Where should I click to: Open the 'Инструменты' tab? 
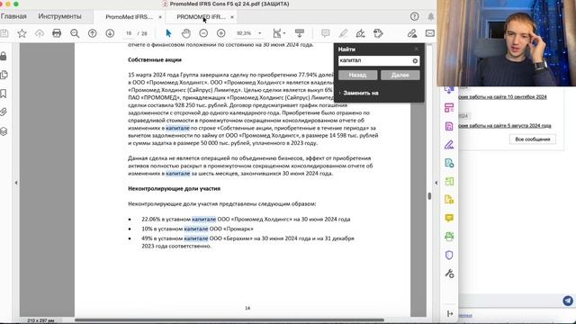[x=60, y=16]
